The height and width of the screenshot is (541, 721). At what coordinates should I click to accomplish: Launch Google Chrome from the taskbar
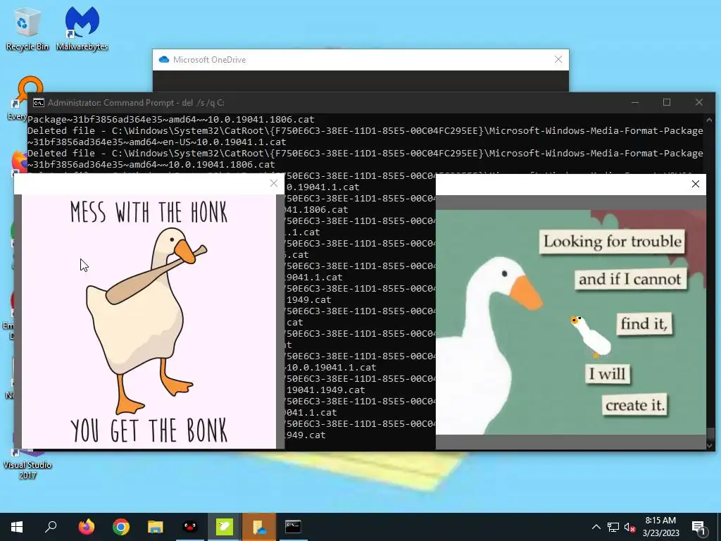121,527
